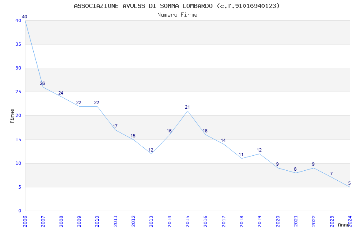Image resolution: width=354 pixels, height=229 pixels.
Task: Click the y-axis tick label 10
Action: tap(18, 163)
